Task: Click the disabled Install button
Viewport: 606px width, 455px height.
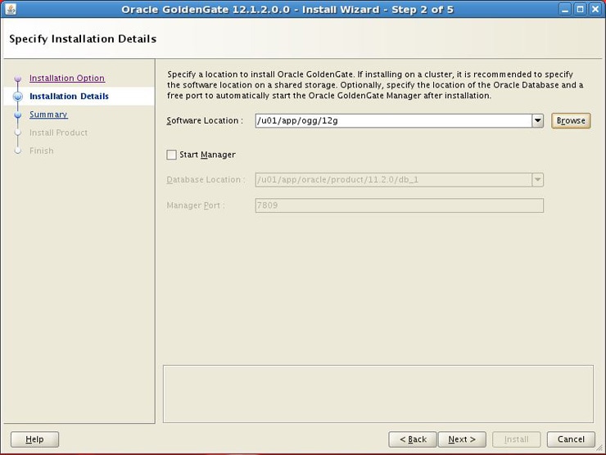Action: click(517, 439)
